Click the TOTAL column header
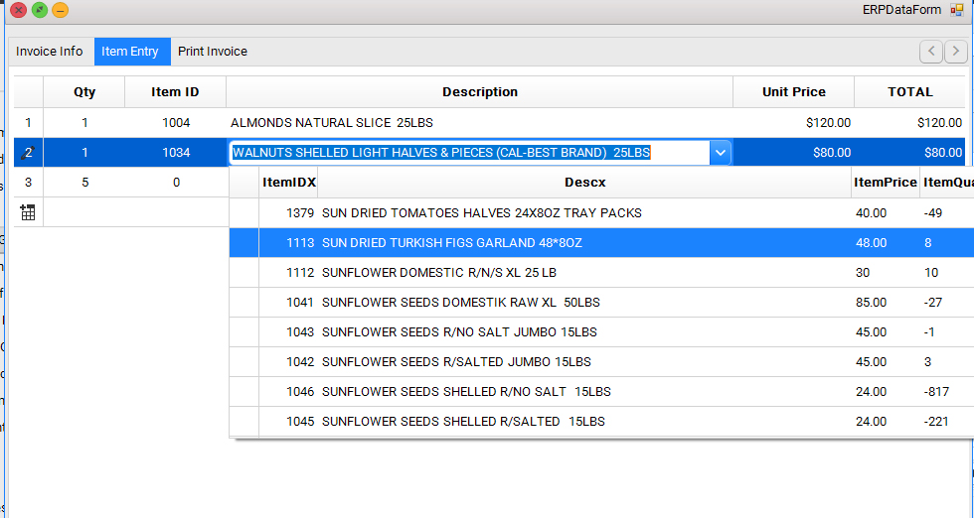The height and width of the screenshot is (518, 974). (910, 92)
